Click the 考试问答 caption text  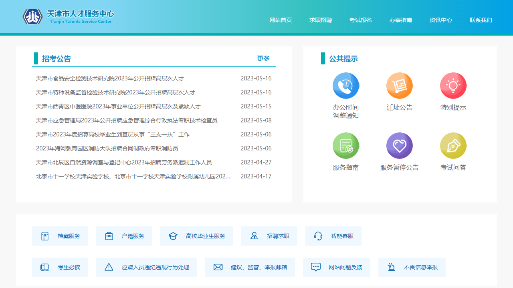(453, 168)
